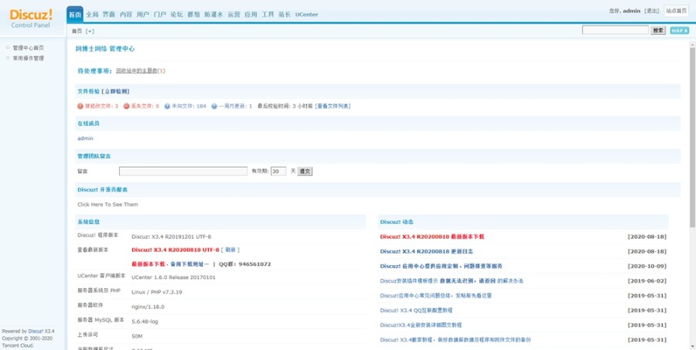Open 常用操作管理 in sidebar
696x350 pixels.
[x=28, y=58]
